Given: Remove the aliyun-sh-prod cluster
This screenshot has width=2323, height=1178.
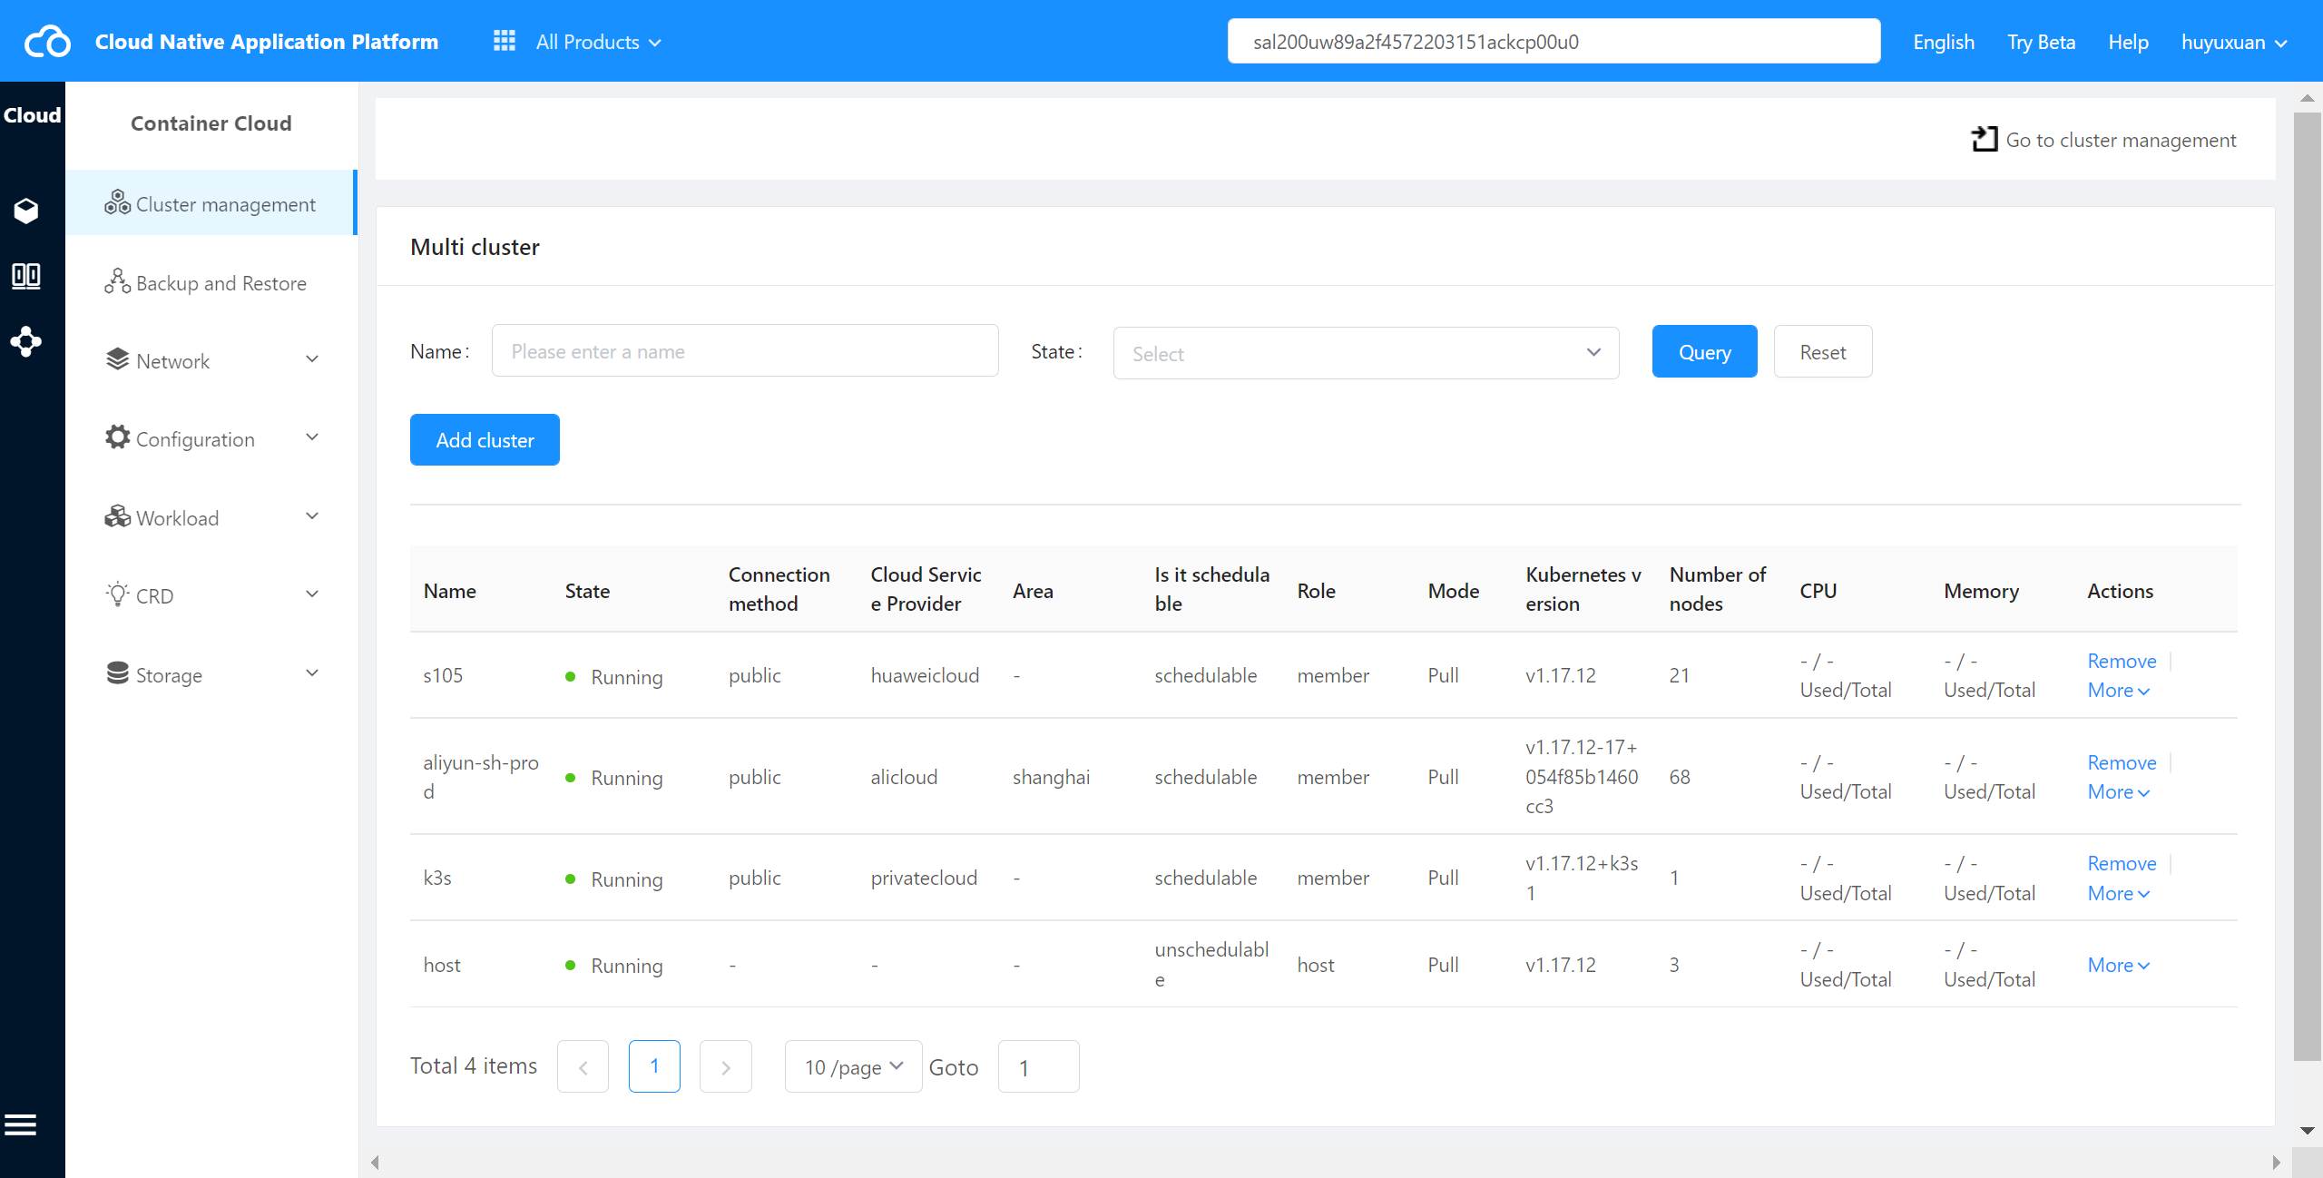Looking at the screenshot, I should point(2122,762).
